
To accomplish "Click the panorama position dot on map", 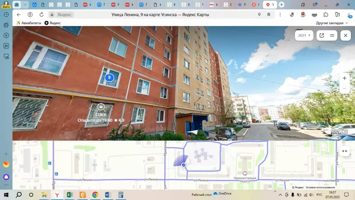I will [x=184, y=165].
